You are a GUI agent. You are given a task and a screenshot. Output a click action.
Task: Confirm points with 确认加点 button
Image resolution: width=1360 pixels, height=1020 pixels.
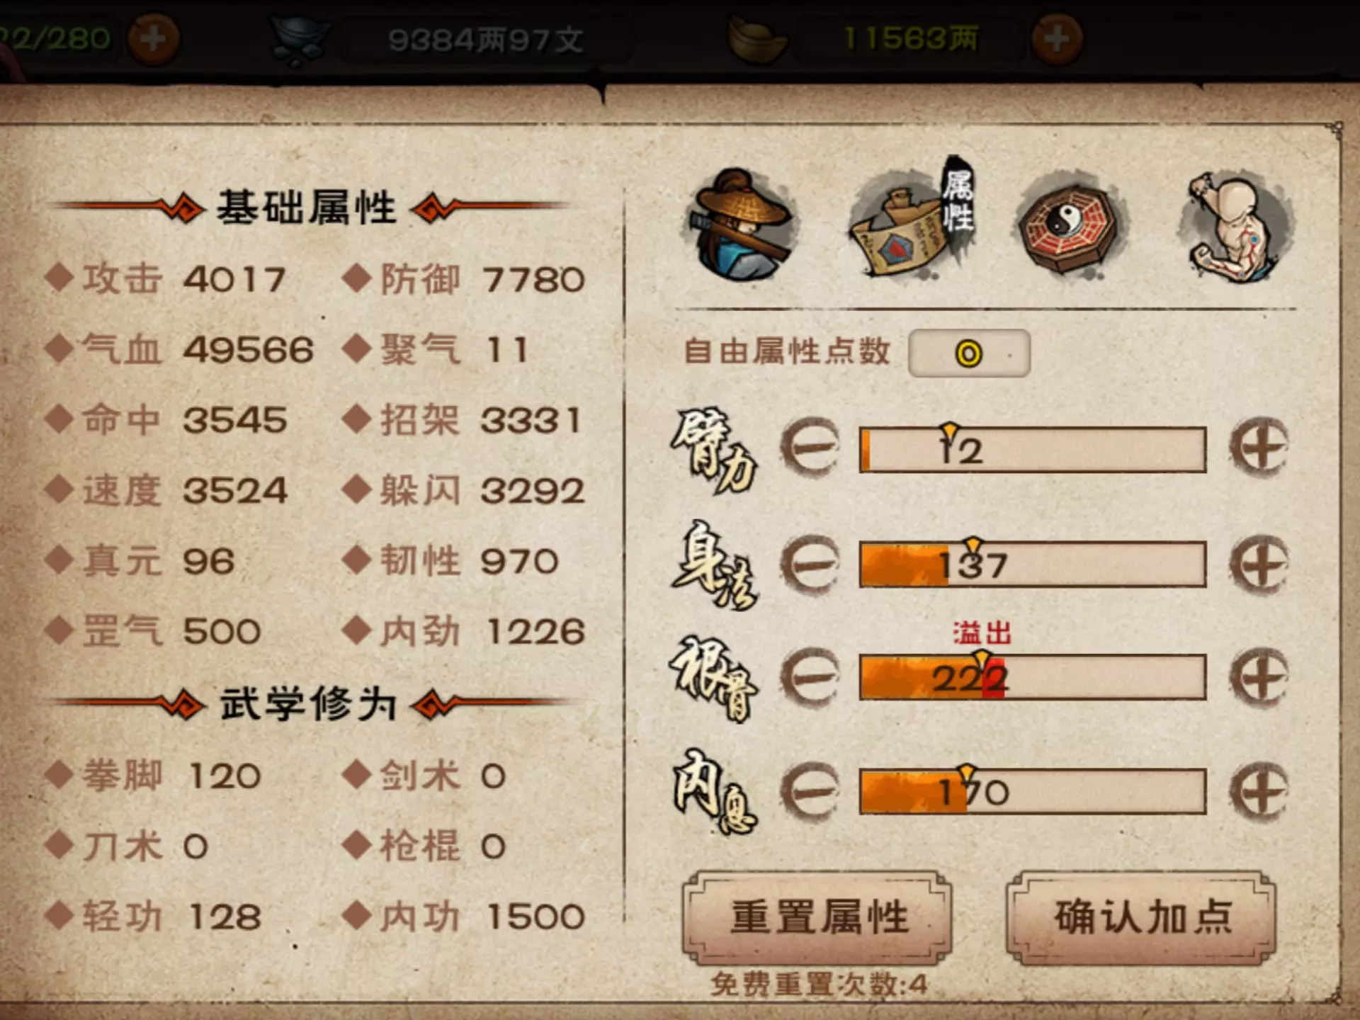1142,918
